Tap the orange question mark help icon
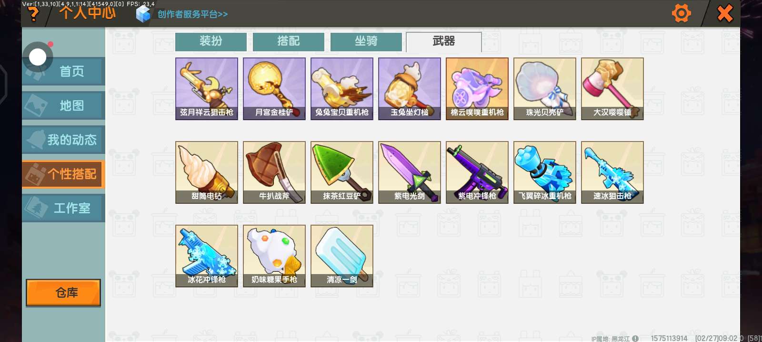The image size is (762, 342). [x=33, y=14]
